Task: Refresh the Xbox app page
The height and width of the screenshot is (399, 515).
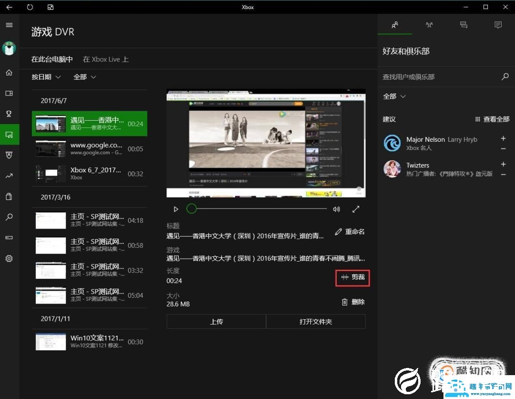Action: (x=30, y=7)
